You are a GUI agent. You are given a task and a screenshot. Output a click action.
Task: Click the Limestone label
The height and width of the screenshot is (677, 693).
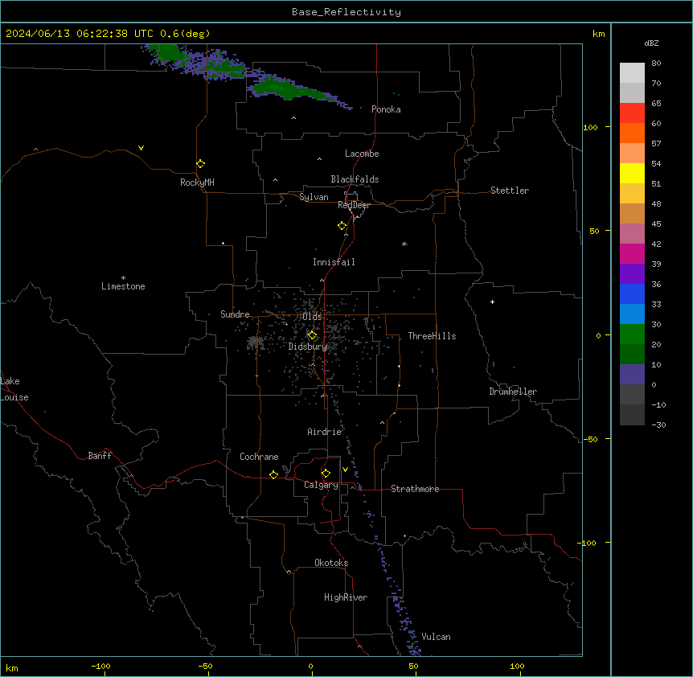(x=123, y=286)
